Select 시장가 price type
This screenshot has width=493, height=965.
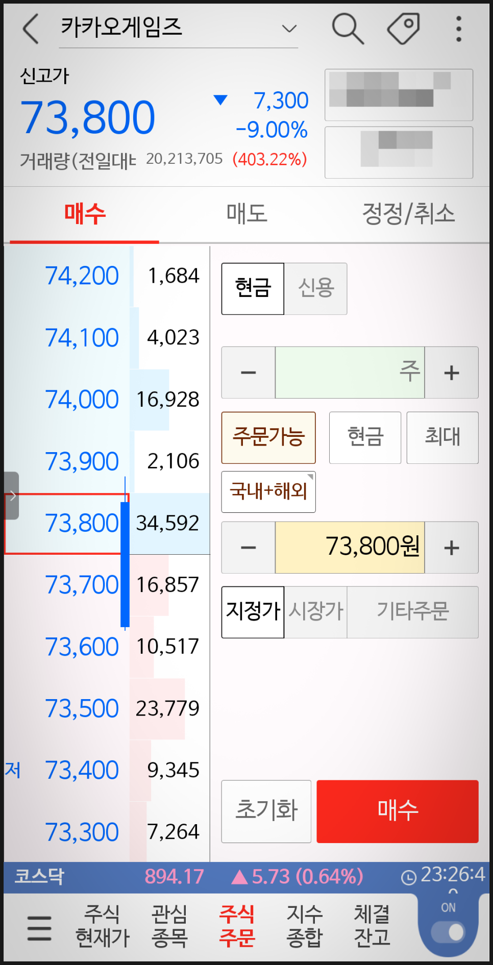click(316, 612)
